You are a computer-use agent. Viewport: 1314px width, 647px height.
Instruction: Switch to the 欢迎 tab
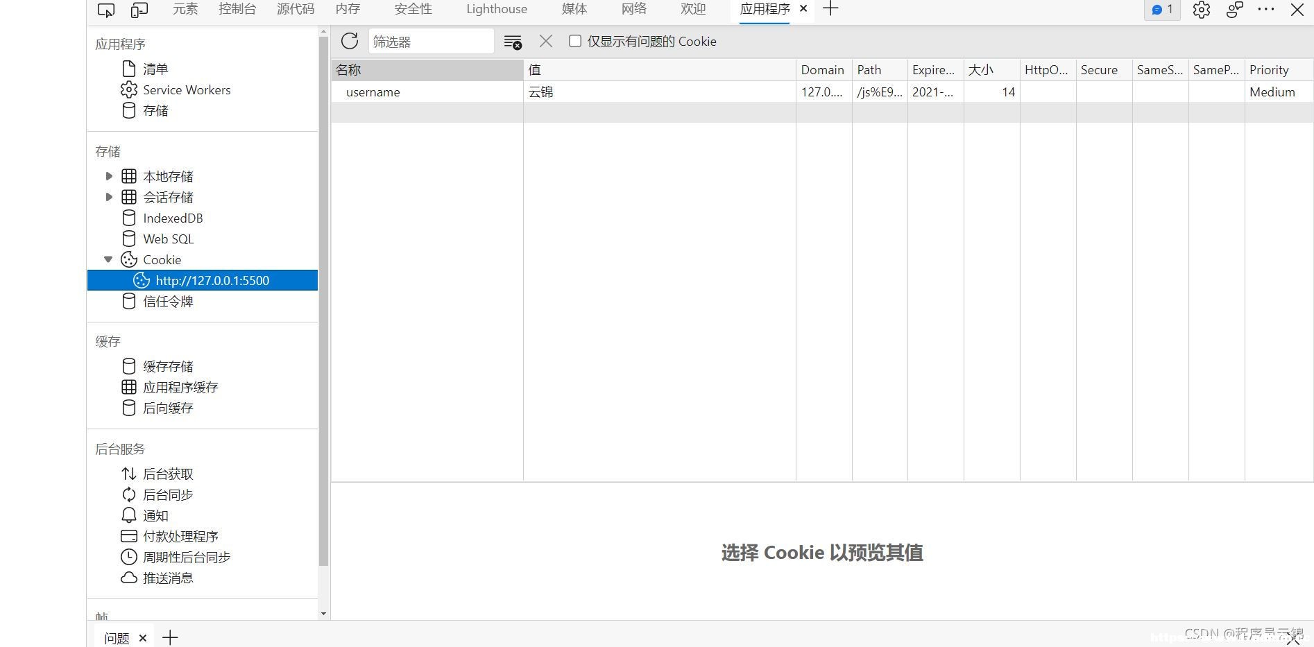[x=693, y=9]
